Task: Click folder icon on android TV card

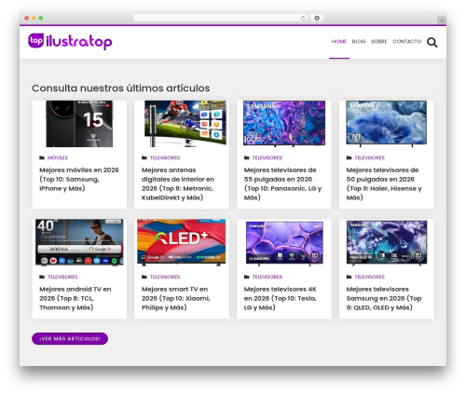Action: coord(42,277)
